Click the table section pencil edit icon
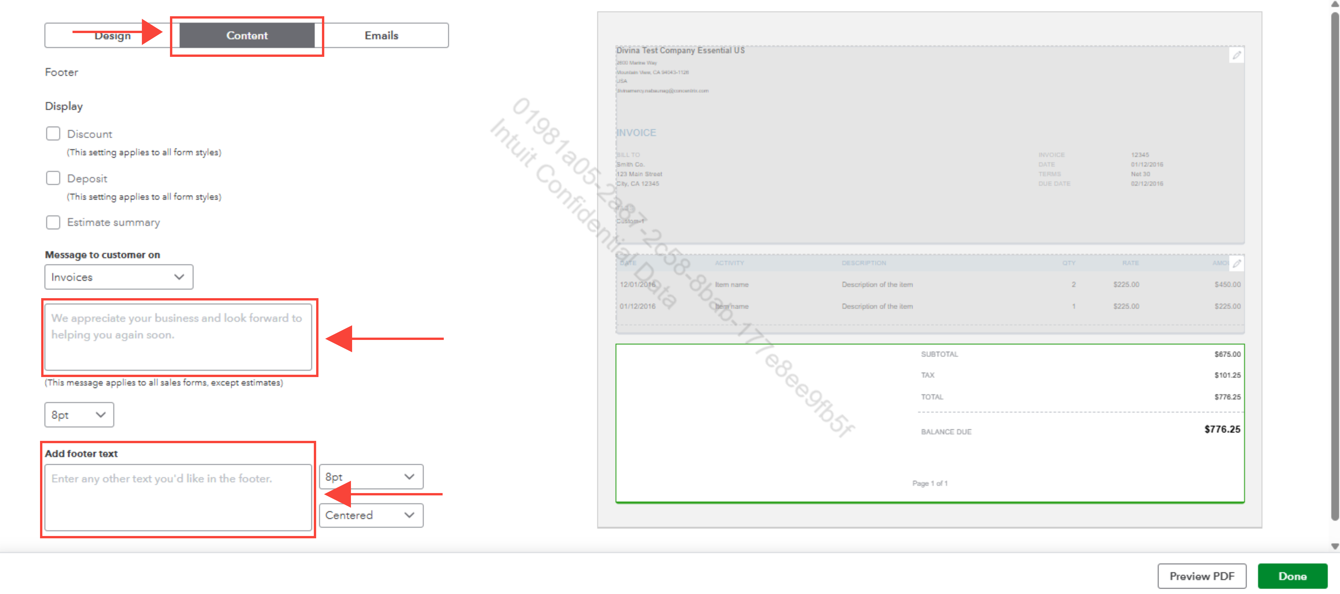Image resolution: width=1340 pixels, height=594 pixels. click(1236, 264)
